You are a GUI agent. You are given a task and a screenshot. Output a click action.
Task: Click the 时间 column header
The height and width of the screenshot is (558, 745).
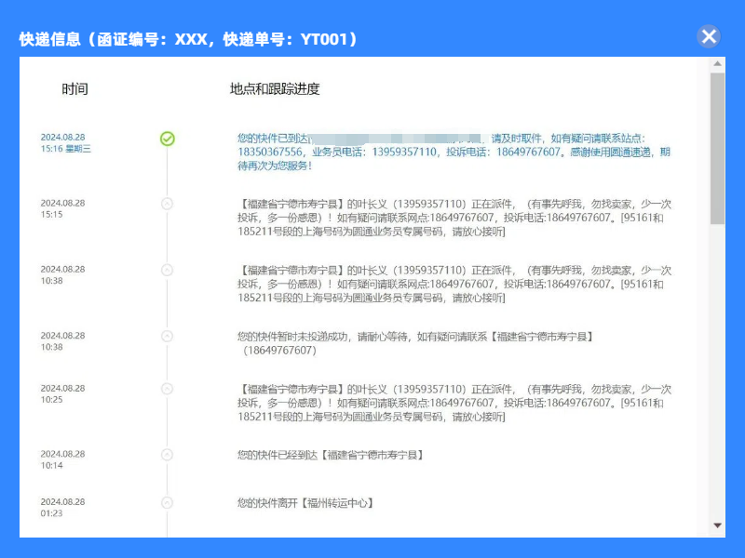click(x=75, y=88)
